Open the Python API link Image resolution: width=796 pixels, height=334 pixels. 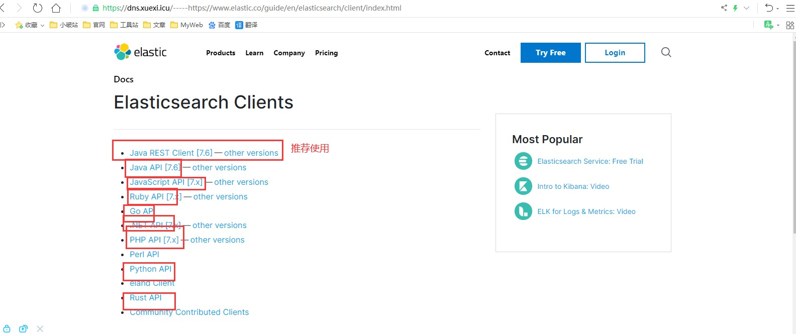coord(150,269)
